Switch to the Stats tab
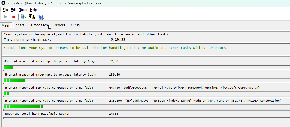 [20, 25]
